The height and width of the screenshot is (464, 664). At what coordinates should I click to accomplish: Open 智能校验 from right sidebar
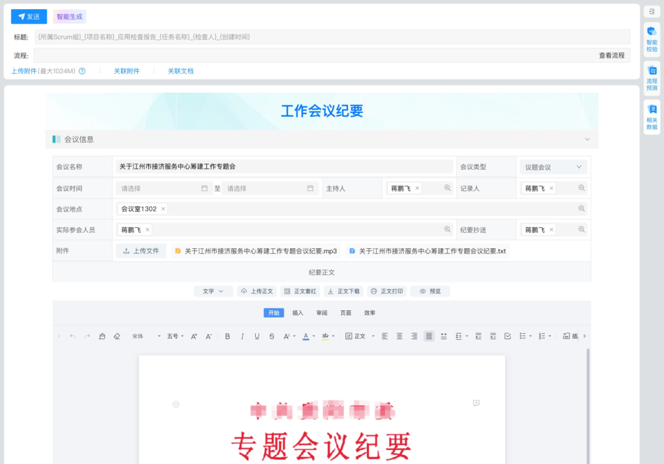652,39
